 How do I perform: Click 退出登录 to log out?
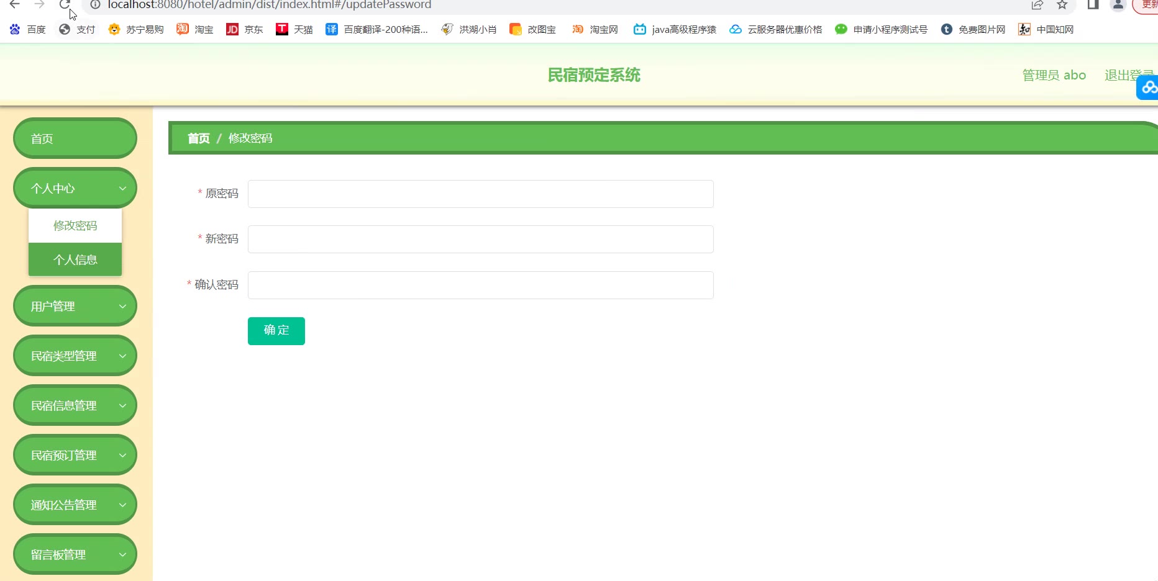coord(1129,75)
